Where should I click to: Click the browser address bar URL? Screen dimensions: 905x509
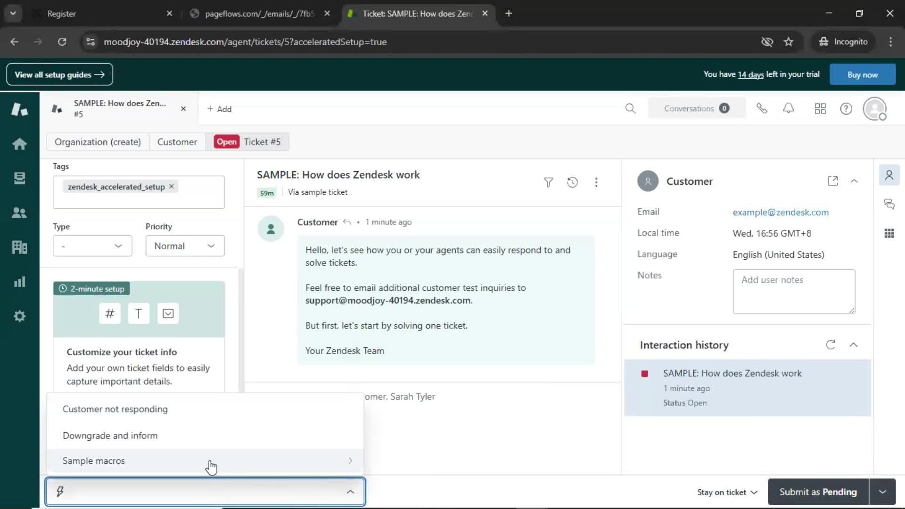[x=245, y=42]
